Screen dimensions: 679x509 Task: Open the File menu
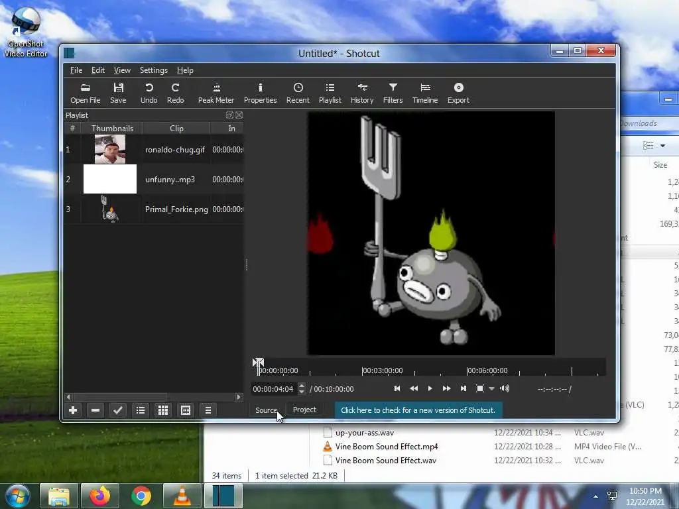click(76, 70)
